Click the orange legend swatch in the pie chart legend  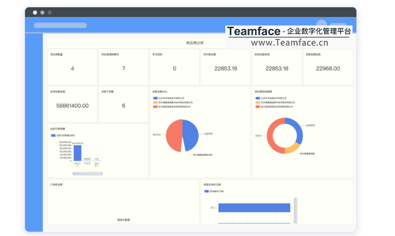(x=156, y=102)
